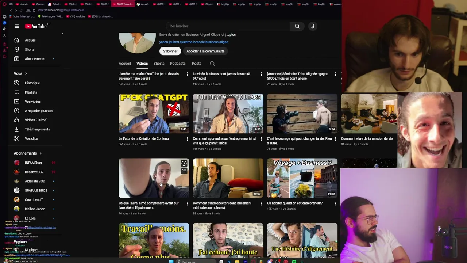Open options for Le Futur de la Création video

tap(187, 139)
